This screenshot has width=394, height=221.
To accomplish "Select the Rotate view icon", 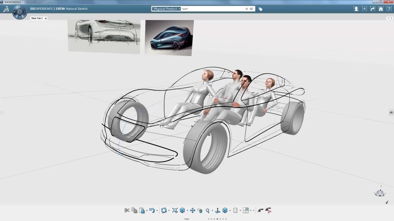I will tap(200, 210).
